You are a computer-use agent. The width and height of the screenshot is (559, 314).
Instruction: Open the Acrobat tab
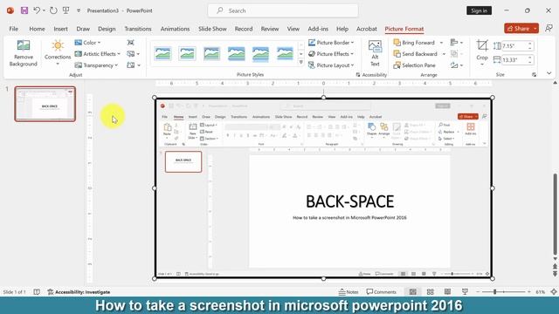[x=367, y=29]
